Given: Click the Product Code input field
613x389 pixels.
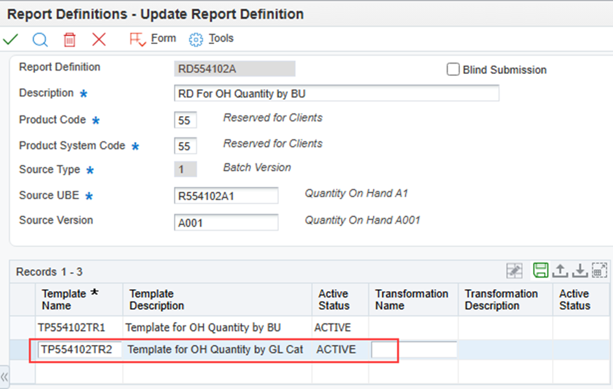Looking at the screenshot, I should pyautogui.click(x=186, y=121).
